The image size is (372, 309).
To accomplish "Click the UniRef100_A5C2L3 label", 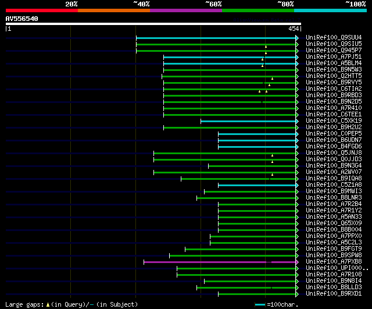I will click(334, 243).
